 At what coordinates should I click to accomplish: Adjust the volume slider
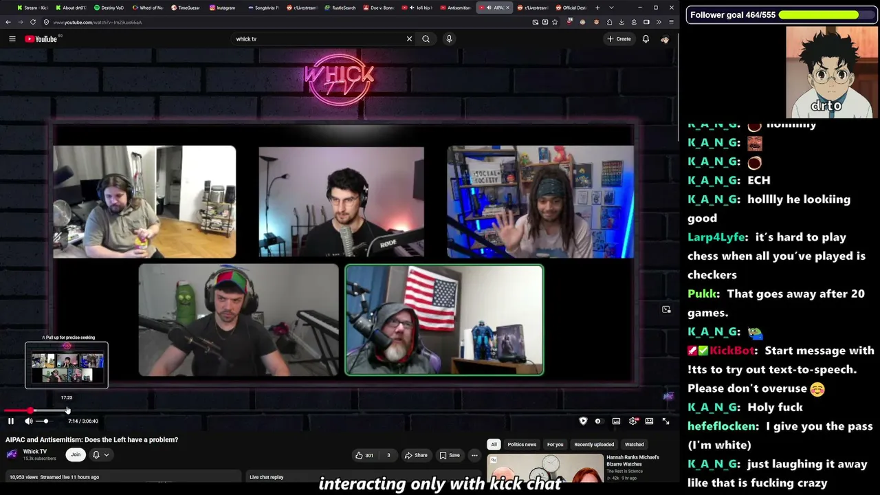point(44,421)
